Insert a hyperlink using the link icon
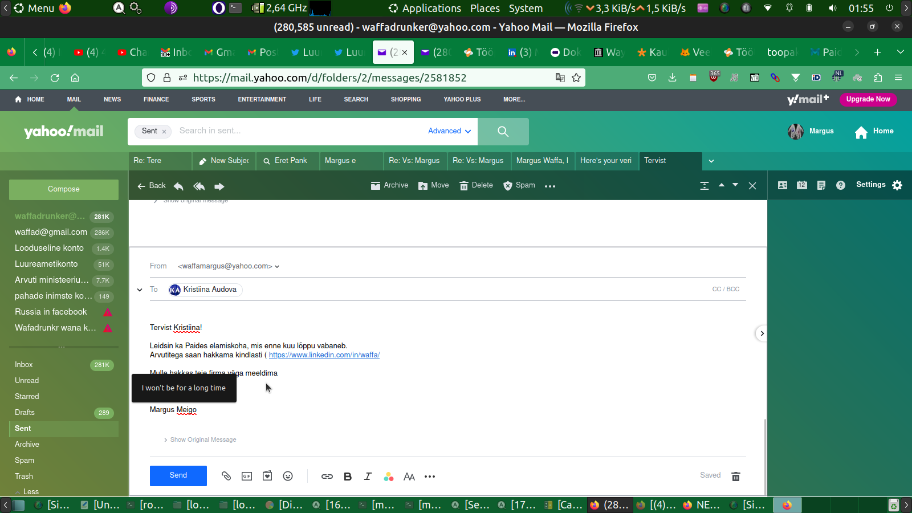This screenshot has width=912, height=513. [327, 477]
